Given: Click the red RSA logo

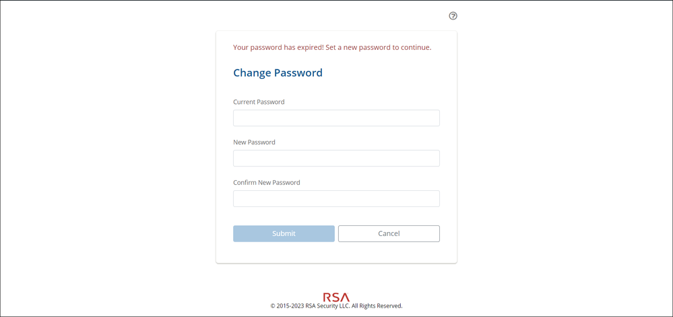Looking at the screenshot, I should (x=336, y=297).
